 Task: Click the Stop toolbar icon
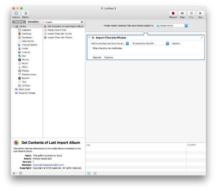tap(191, 13)
